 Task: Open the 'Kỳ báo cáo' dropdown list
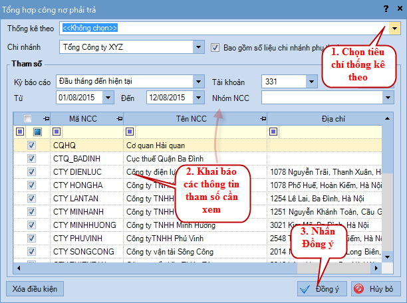[198, 82]
